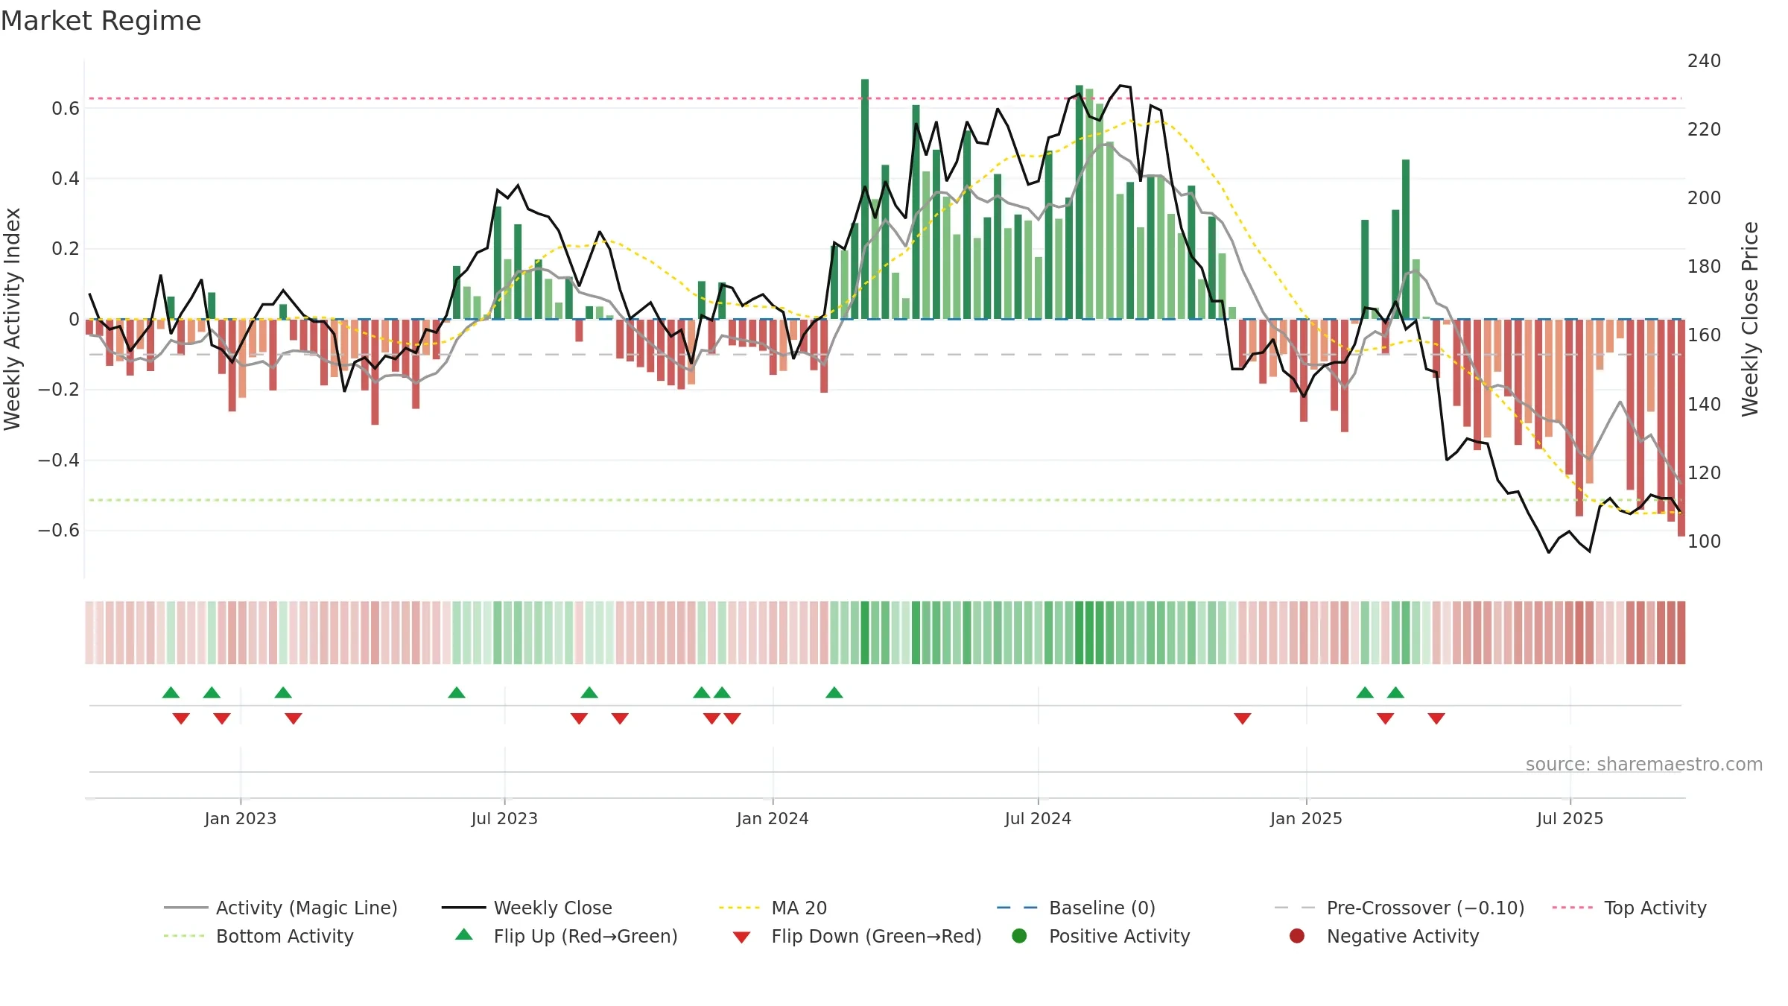Click the Weekly Activity Index axis title

pyautogui.click(x=12, y=319)
